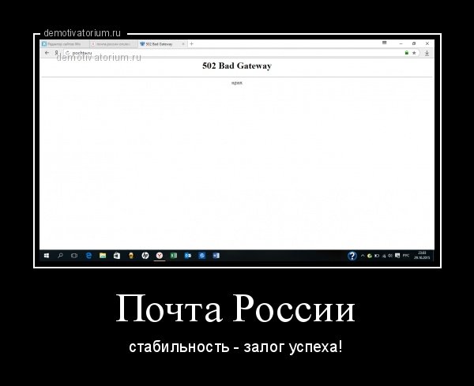Viewport: 474px width, 386px height.
Task: Click the blue help question mark icon
Action: pyautogui.click(x=353, y=256)
